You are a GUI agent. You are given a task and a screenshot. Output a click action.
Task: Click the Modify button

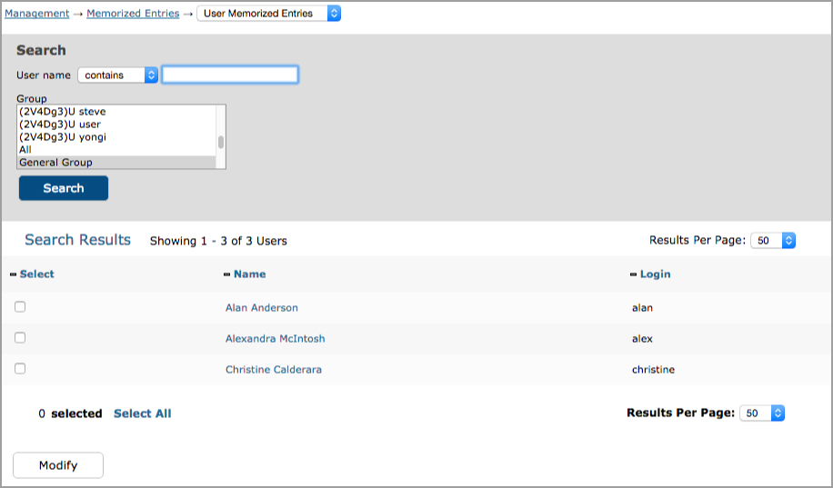pos(58,465)
